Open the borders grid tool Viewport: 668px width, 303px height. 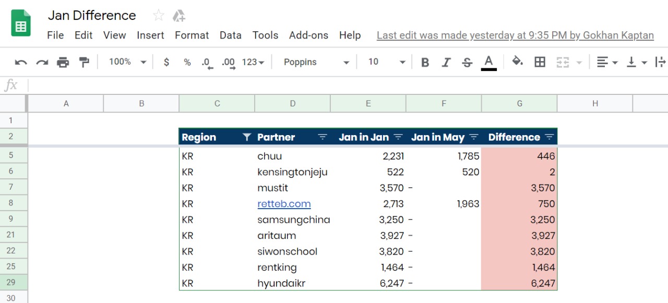point(540,62)
